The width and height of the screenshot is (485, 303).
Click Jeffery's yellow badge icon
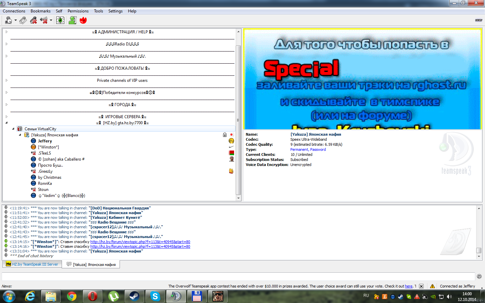point(231,141)
